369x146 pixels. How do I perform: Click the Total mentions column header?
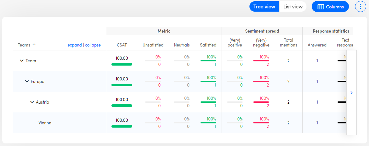[288, 43]
